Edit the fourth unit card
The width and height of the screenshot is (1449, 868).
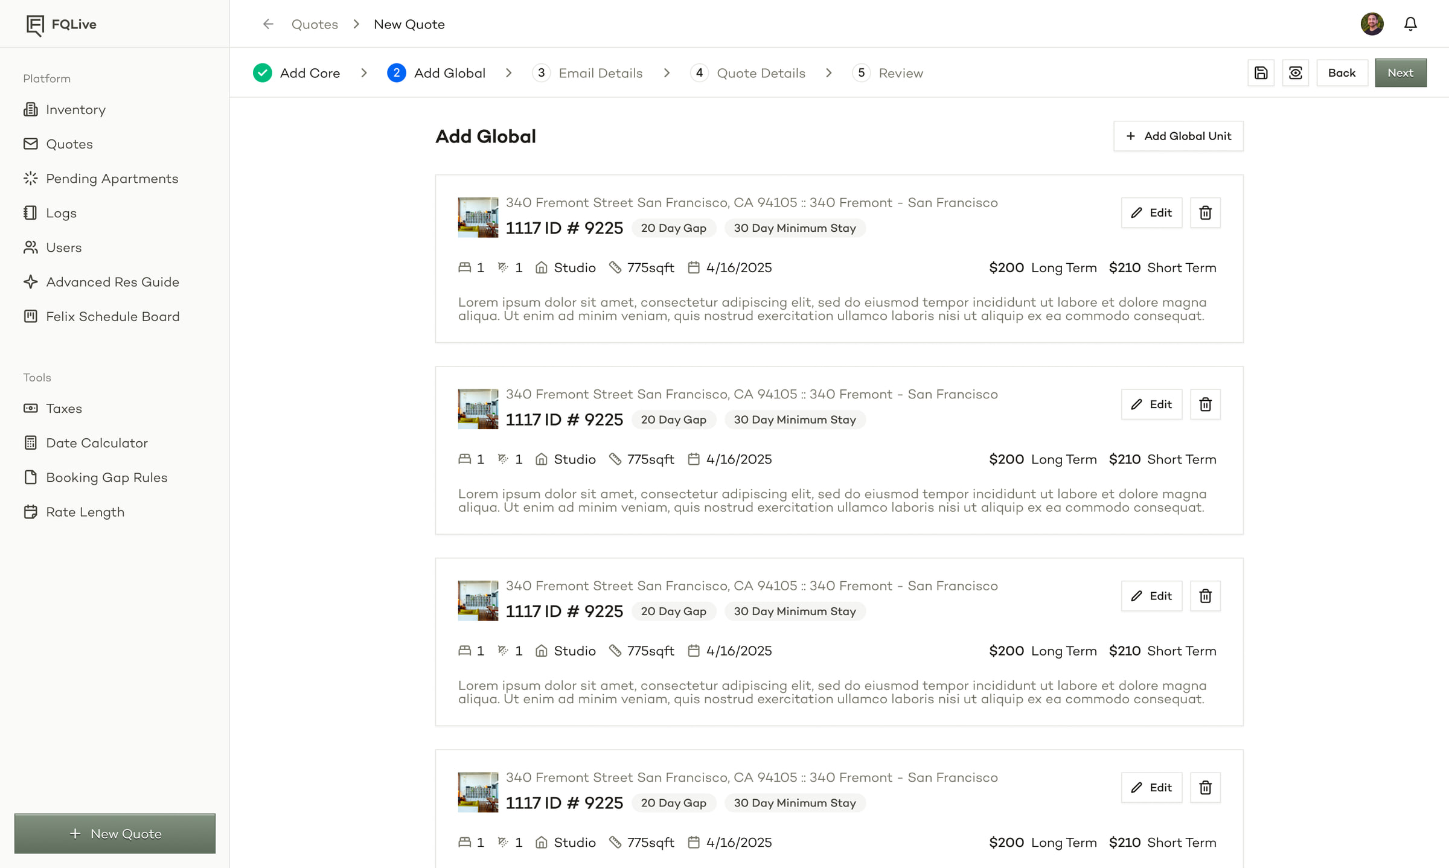point(1151,788)
